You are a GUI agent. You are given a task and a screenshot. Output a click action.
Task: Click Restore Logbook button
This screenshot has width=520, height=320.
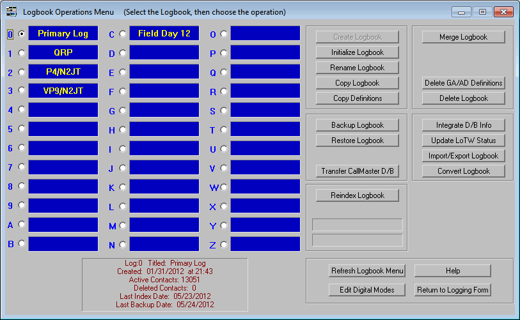[357, 141]
